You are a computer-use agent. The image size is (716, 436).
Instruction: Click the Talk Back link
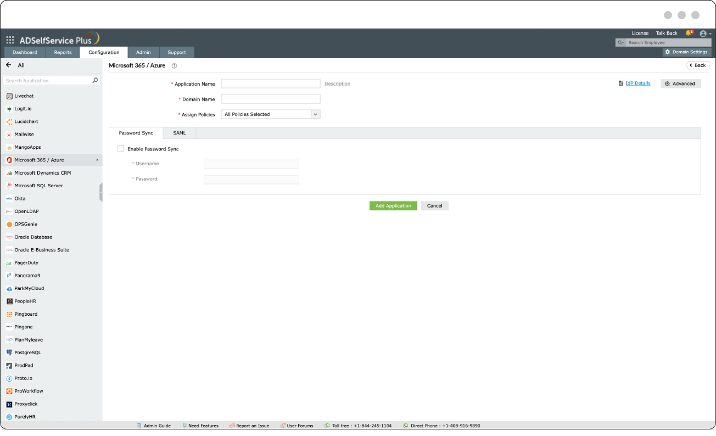[x=667, y=33]
